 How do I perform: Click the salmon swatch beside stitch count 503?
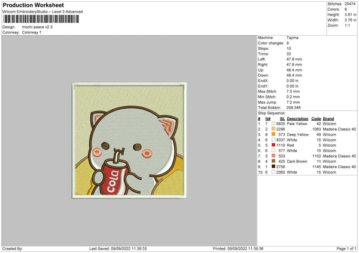point(273,156)
